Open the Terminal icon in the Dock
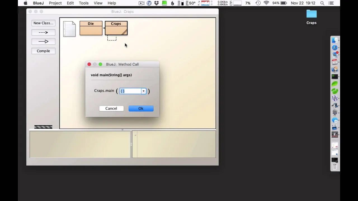The height and width of the screenshot is (201, 358). point(335,76)
